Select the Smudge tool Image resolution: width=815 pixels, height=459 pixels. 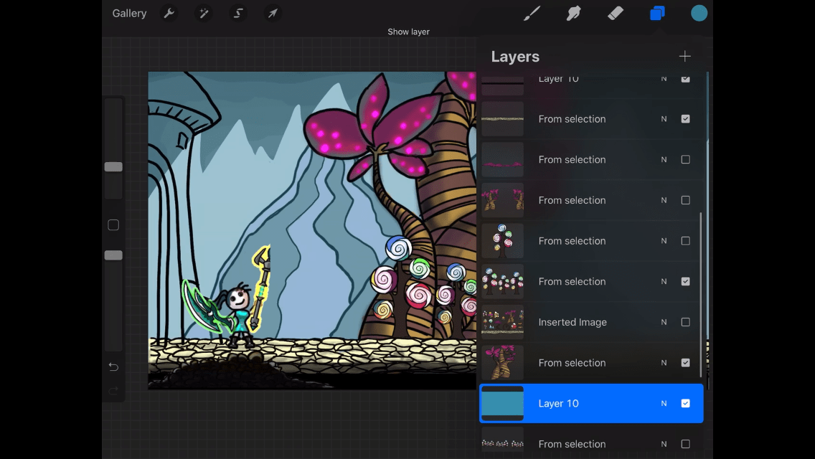coord(573,13)
